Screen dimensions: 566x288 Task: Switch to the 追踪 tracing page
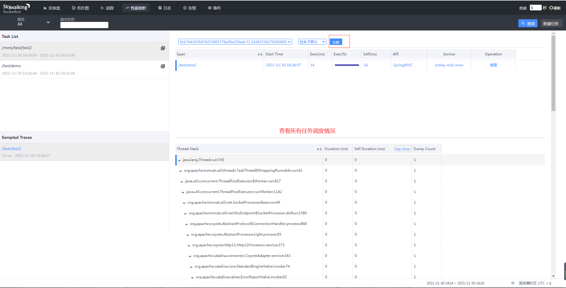(x=107, y=8)
